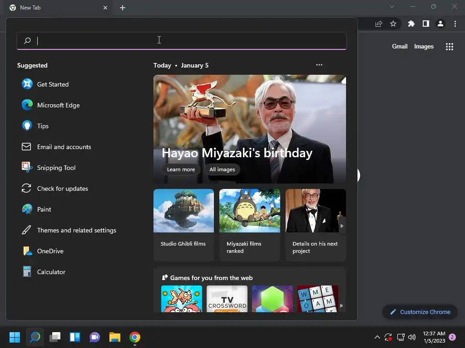
Task: Click the sync update tray icon
Action: 388,337
